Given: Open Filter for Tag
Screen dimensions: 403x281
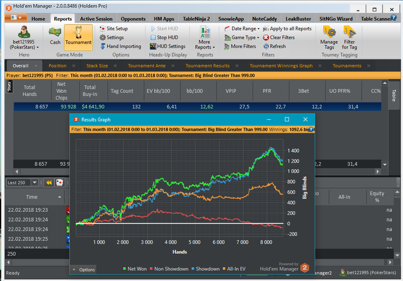Looking at the screenshot, I should 349,38.
